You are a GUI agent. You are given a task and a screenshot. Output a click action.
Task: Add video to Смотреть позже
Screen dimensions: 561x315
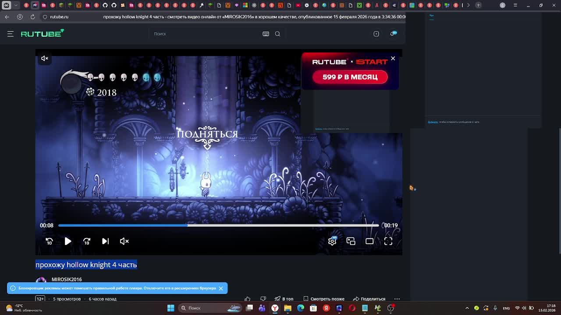[x=324, y=299]
